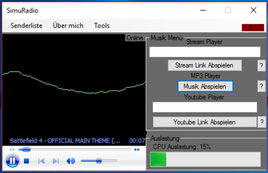This screenshot has height=173, width=268.
Task: Open help for Youtube Link Abspielen
Action: (x=261, y=122)
